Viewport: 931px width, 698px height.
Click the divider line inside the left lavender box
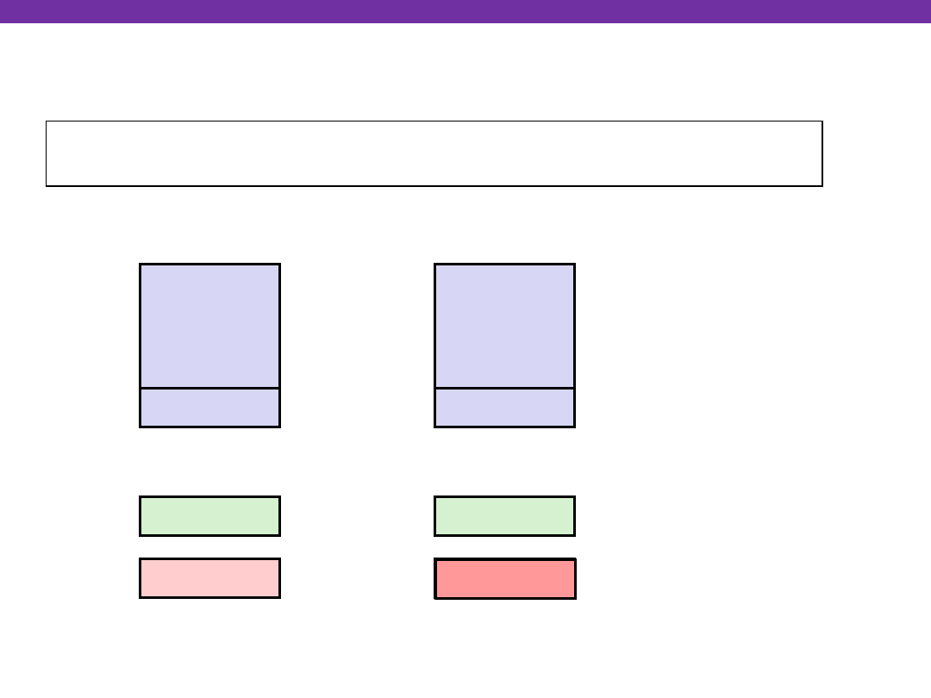(x=209, y=388)
